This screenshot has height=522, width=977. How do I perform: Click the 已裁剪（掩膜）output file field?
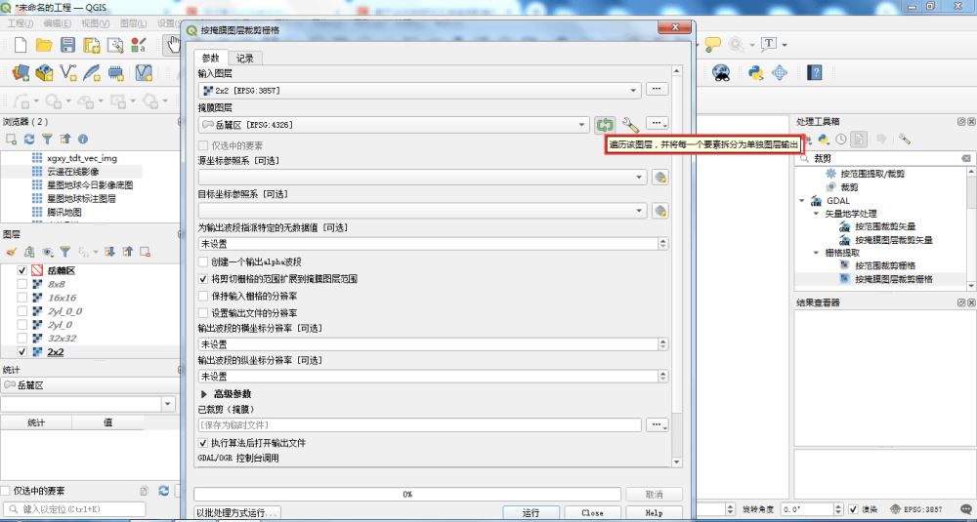(418, 425)
